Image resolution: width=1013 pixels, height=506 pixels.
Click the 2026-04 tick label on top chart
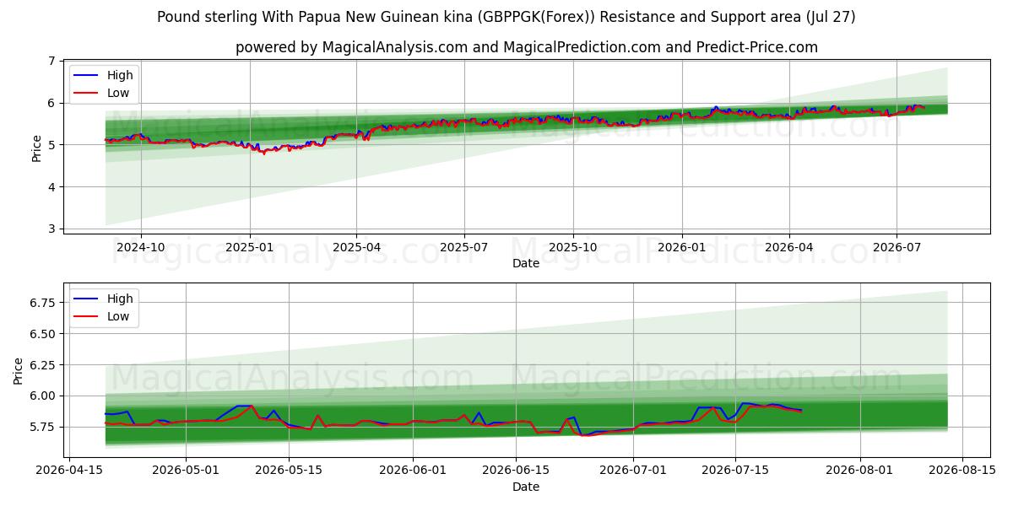[789, 247]
